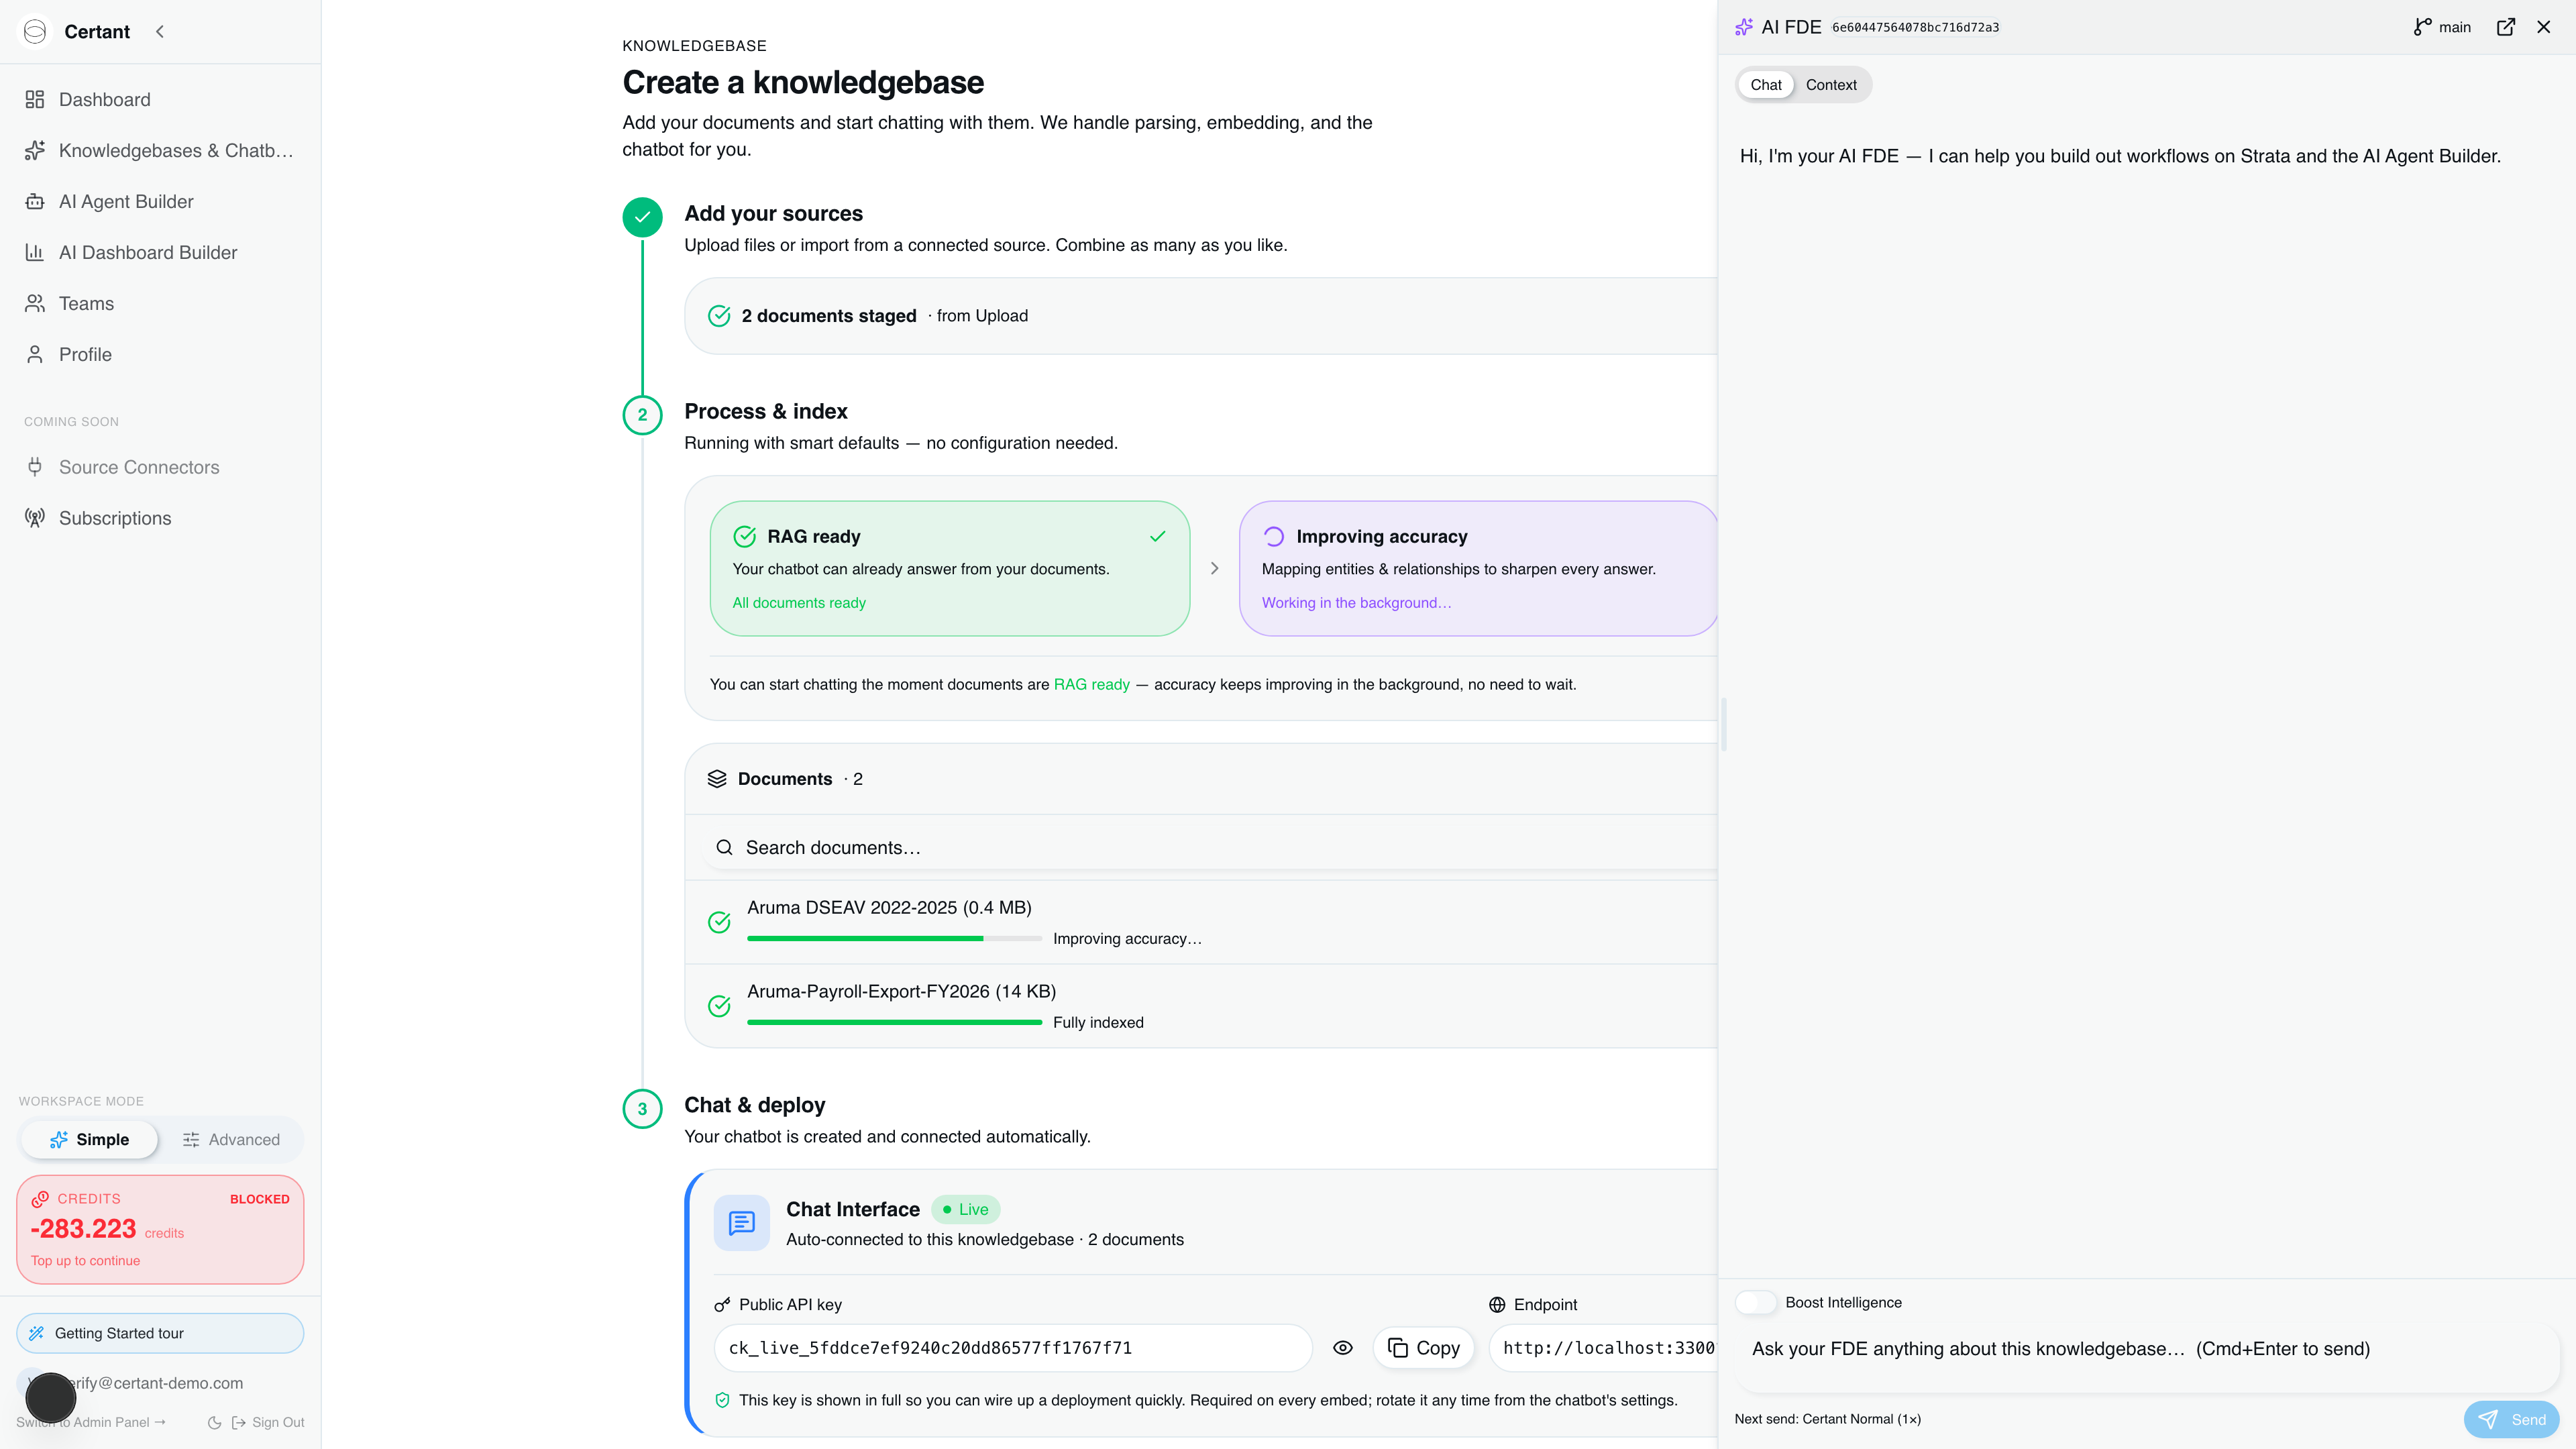Click the AI FDE session ID text
This screenshot has width=2576, height=1449.
(x=1915, y=27)
